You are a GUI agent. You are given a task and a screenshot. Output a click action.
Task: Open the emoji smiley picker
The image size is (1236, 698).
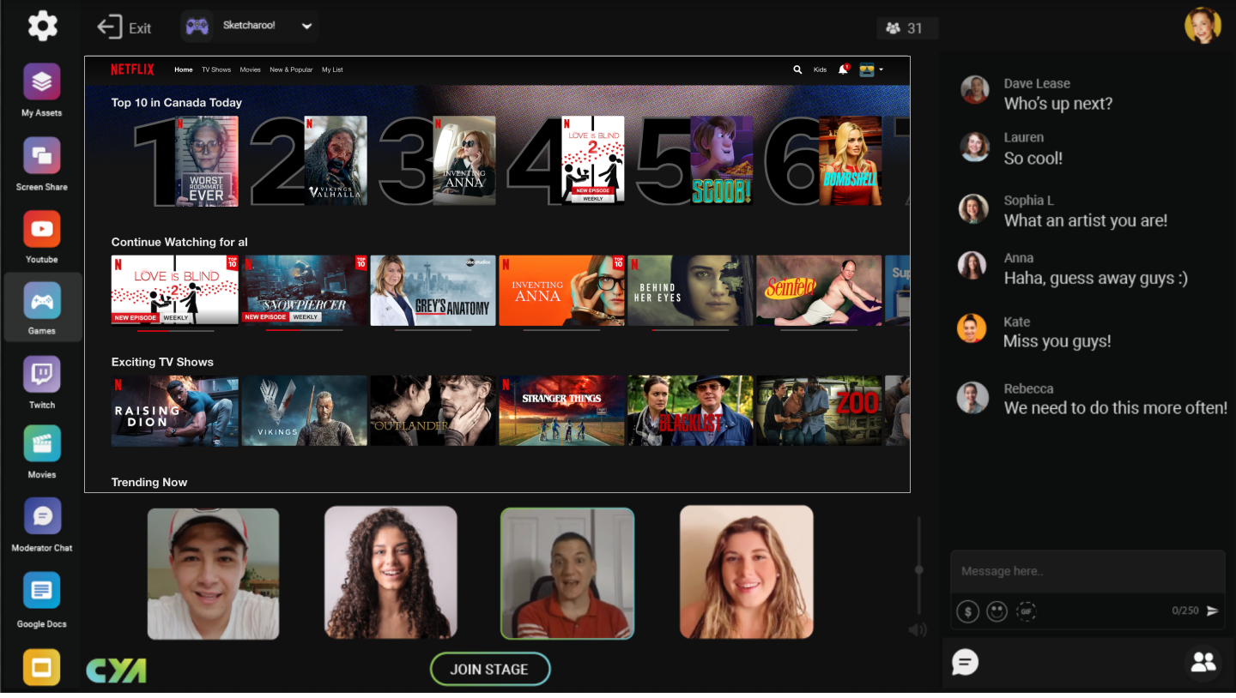(997, 611)
